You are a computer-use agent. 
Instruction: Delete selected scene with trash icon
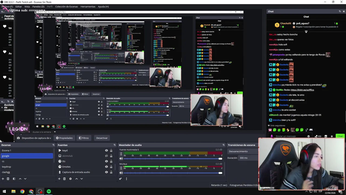(x=8, y=179)
